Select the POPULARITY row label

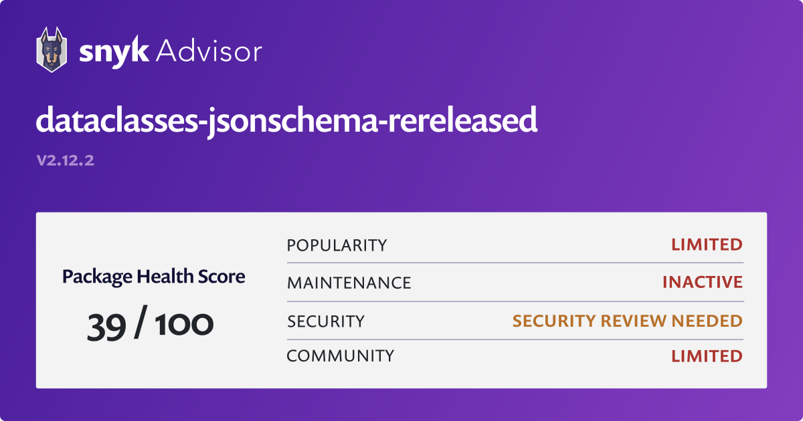click(337, 245)
